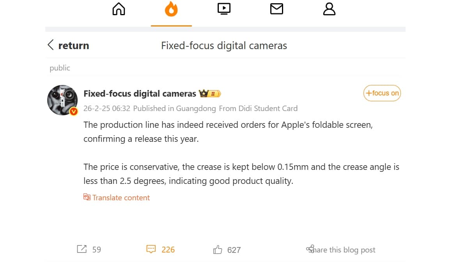Click the translate icon before Translate content
The image size is (468, 263).
point(87,197)
